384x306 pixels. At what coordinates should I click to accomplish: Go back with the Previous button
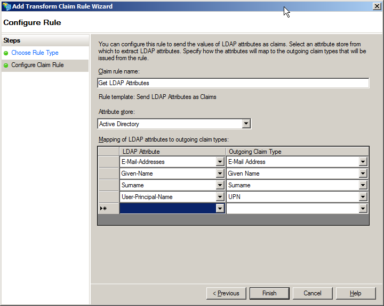226,293
